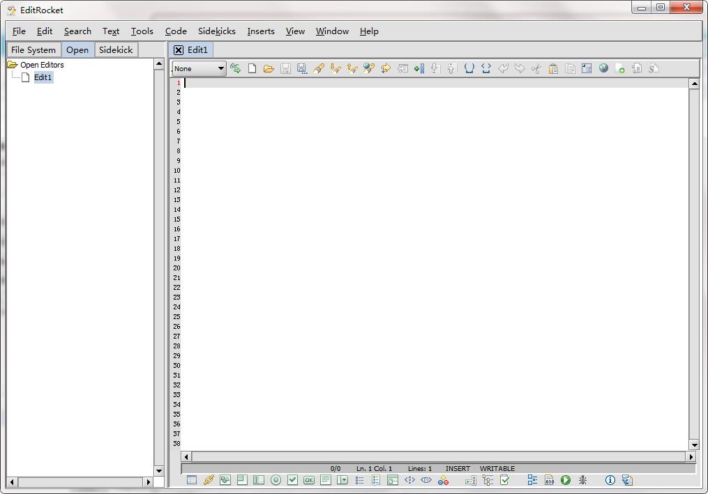Open the Sidekicks menu

point(217,31)
